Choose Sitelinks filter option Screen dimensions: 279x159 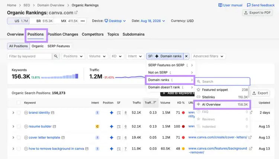coord(222,97)
